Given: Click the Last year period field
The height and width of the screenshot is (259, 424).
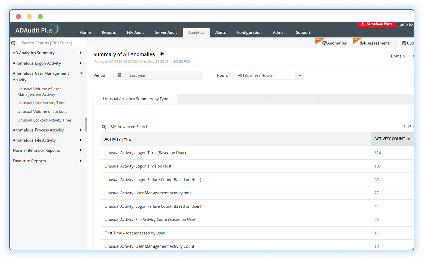Looking at the screenshot, I should tap(164, 75).
